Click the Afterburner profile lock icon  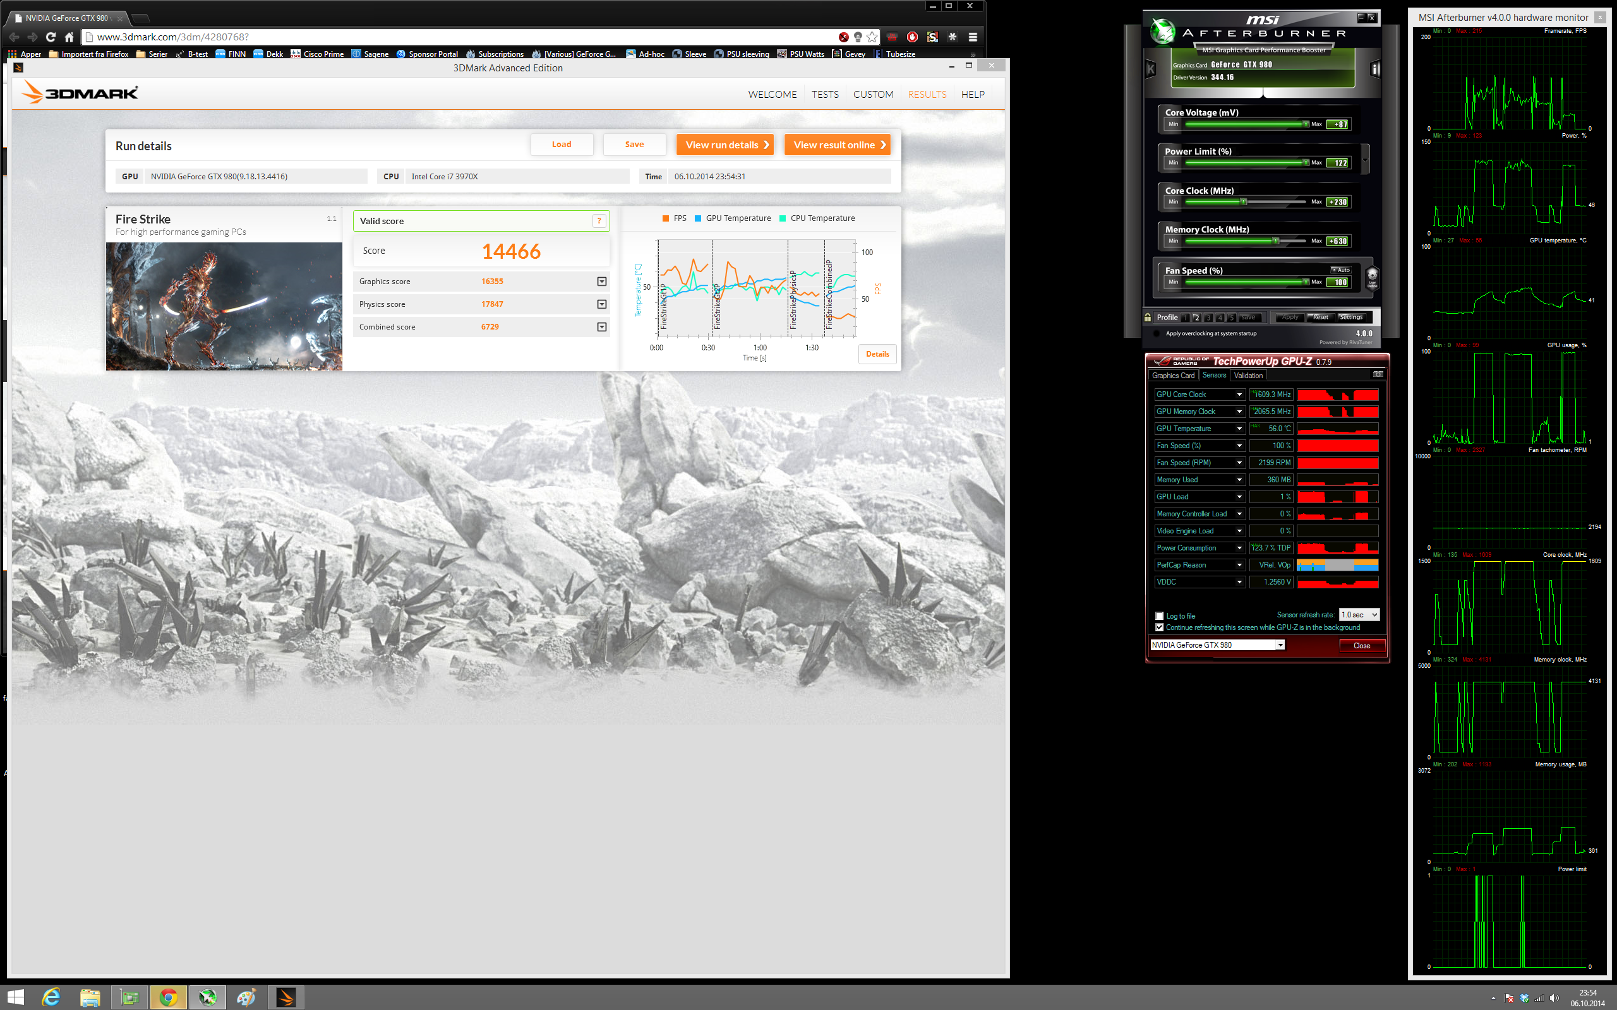click(1147, 318)
